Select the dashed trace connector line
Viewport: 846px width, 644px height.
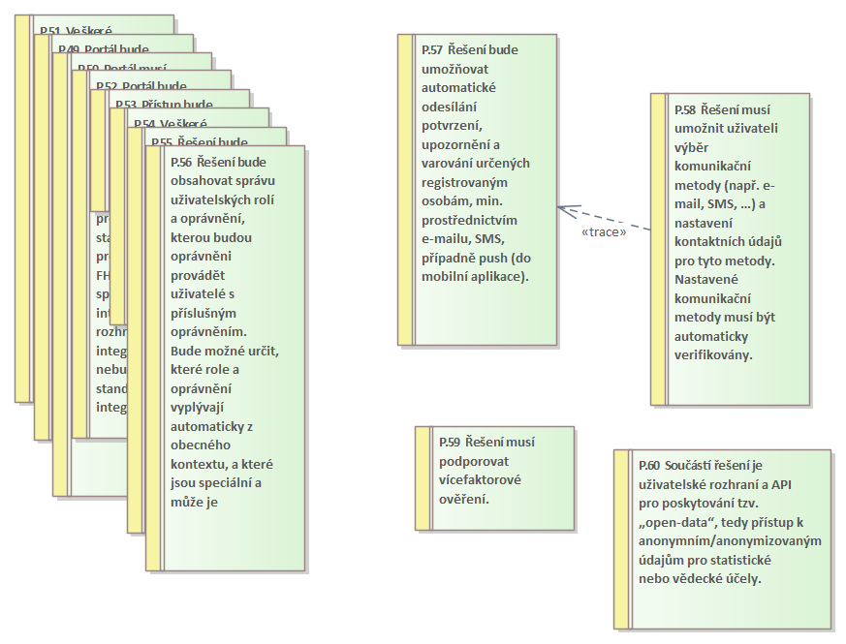tap(620, 220)
